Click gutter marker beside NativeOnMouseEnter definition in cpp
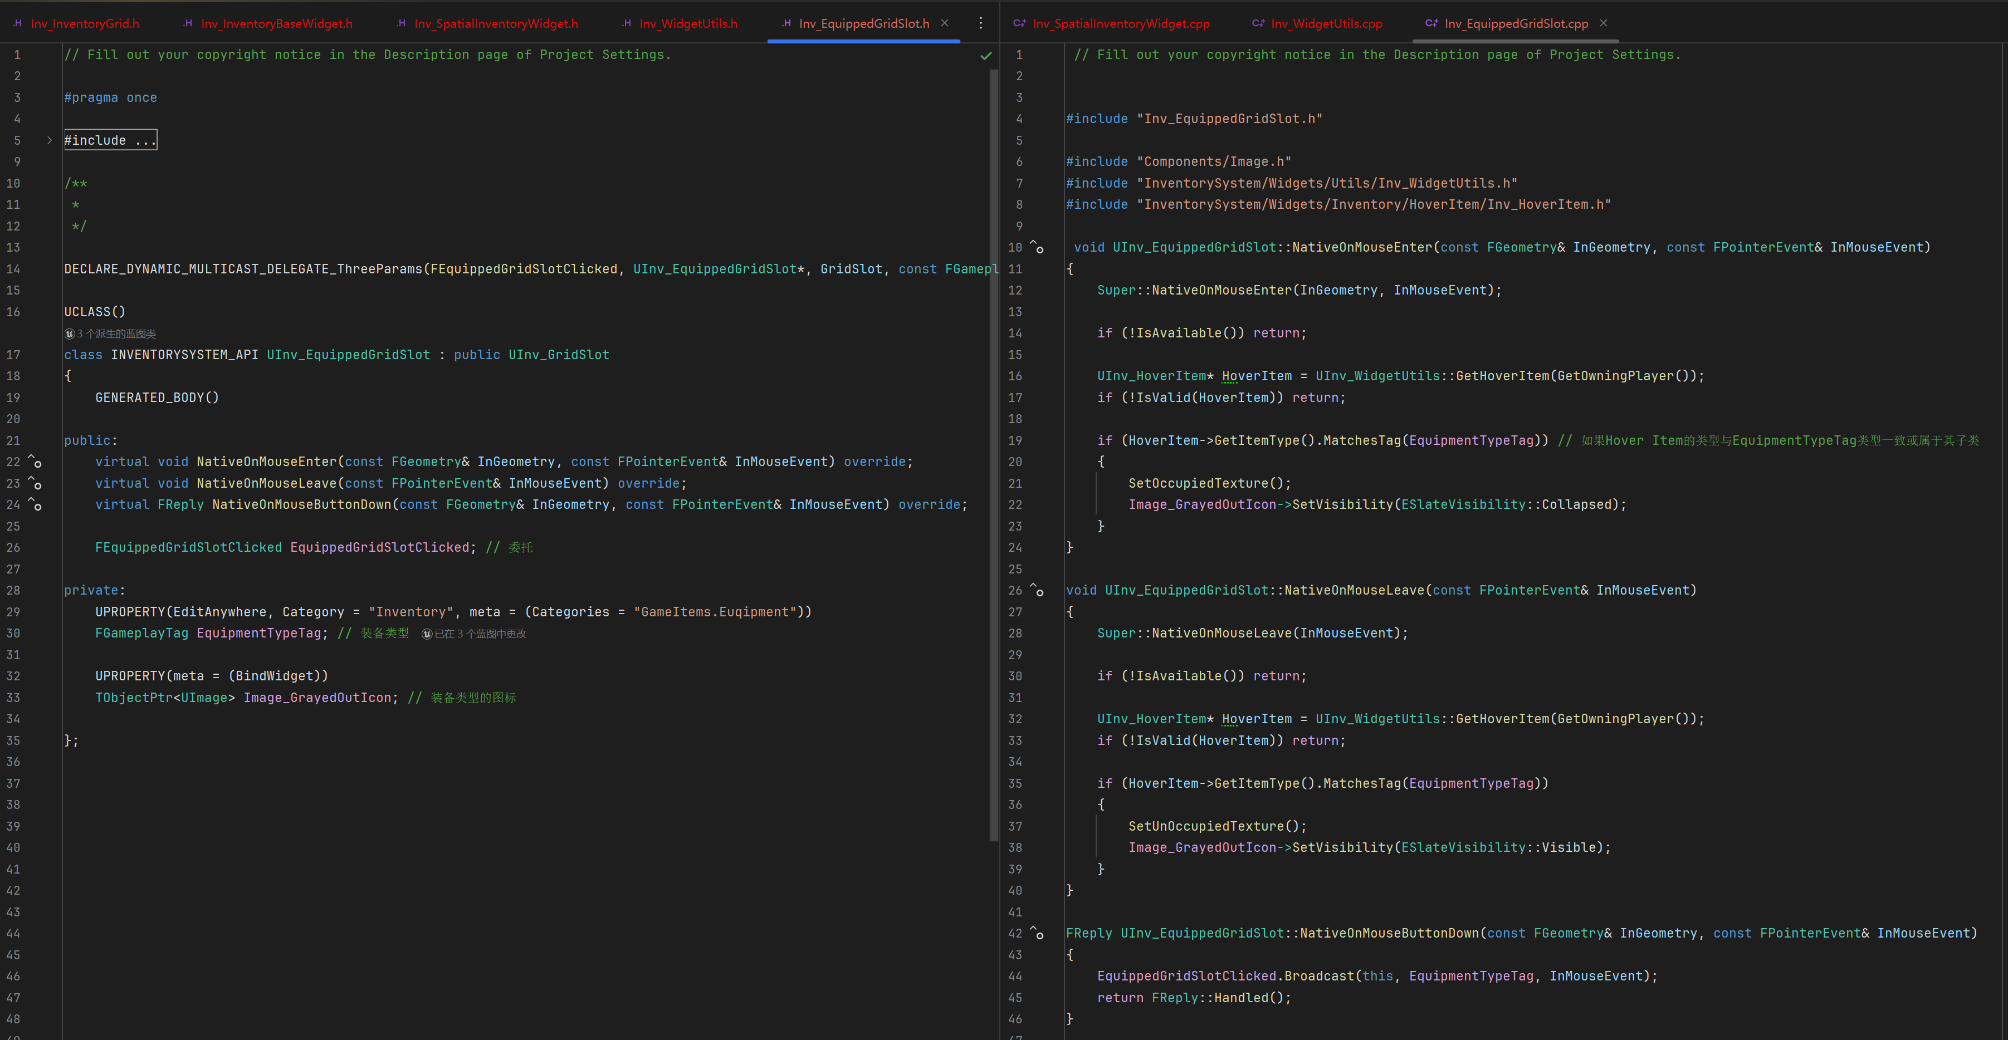The height and width of the screenshot is (1040, 2008). [1037, 248]
